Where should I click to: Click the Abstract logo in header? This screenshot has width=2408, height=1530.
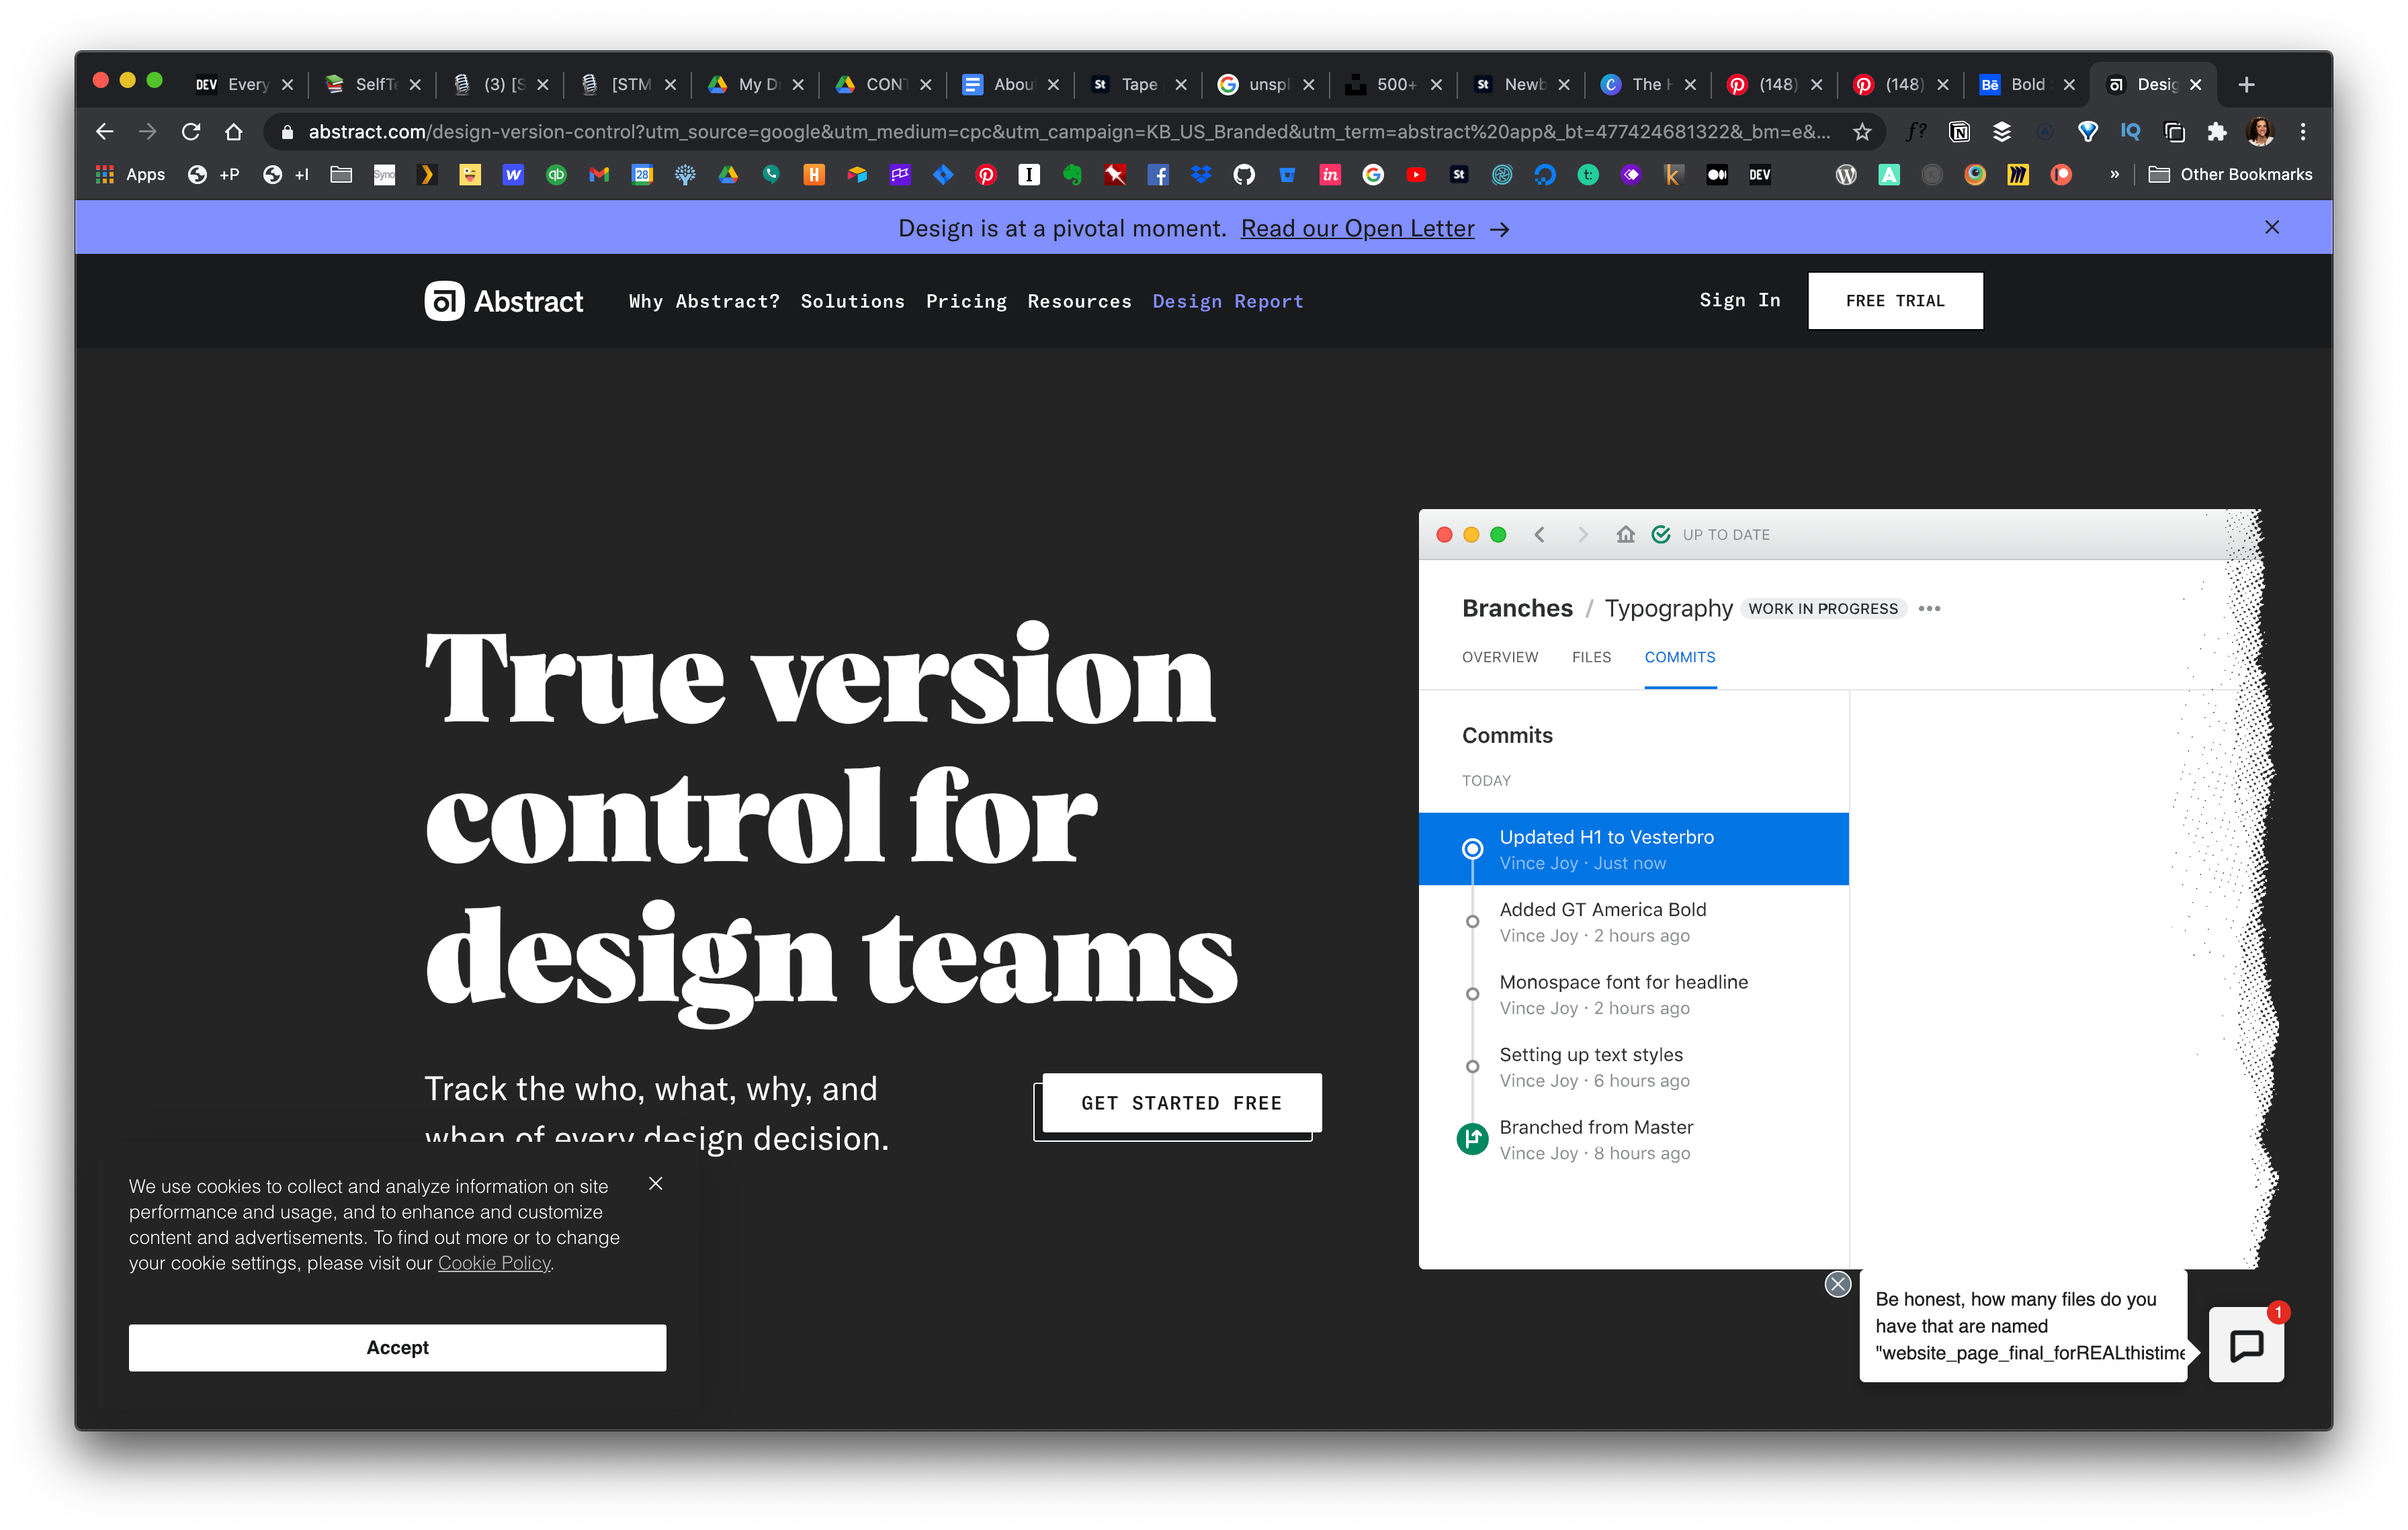tap(503, 301)
